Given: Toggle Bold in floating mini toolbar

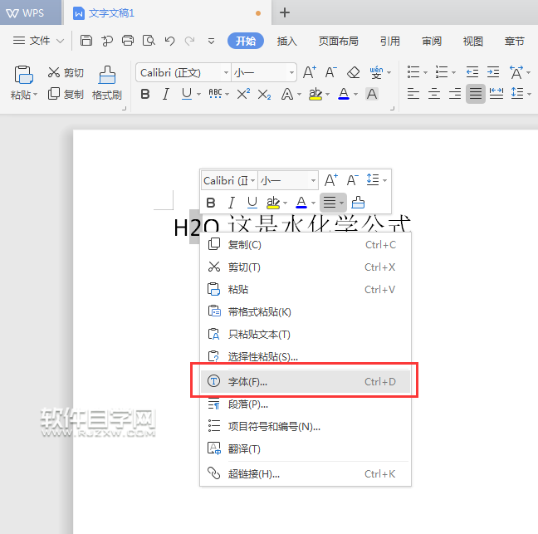Looking at the screenshot, I should click(x=211, y=203).
